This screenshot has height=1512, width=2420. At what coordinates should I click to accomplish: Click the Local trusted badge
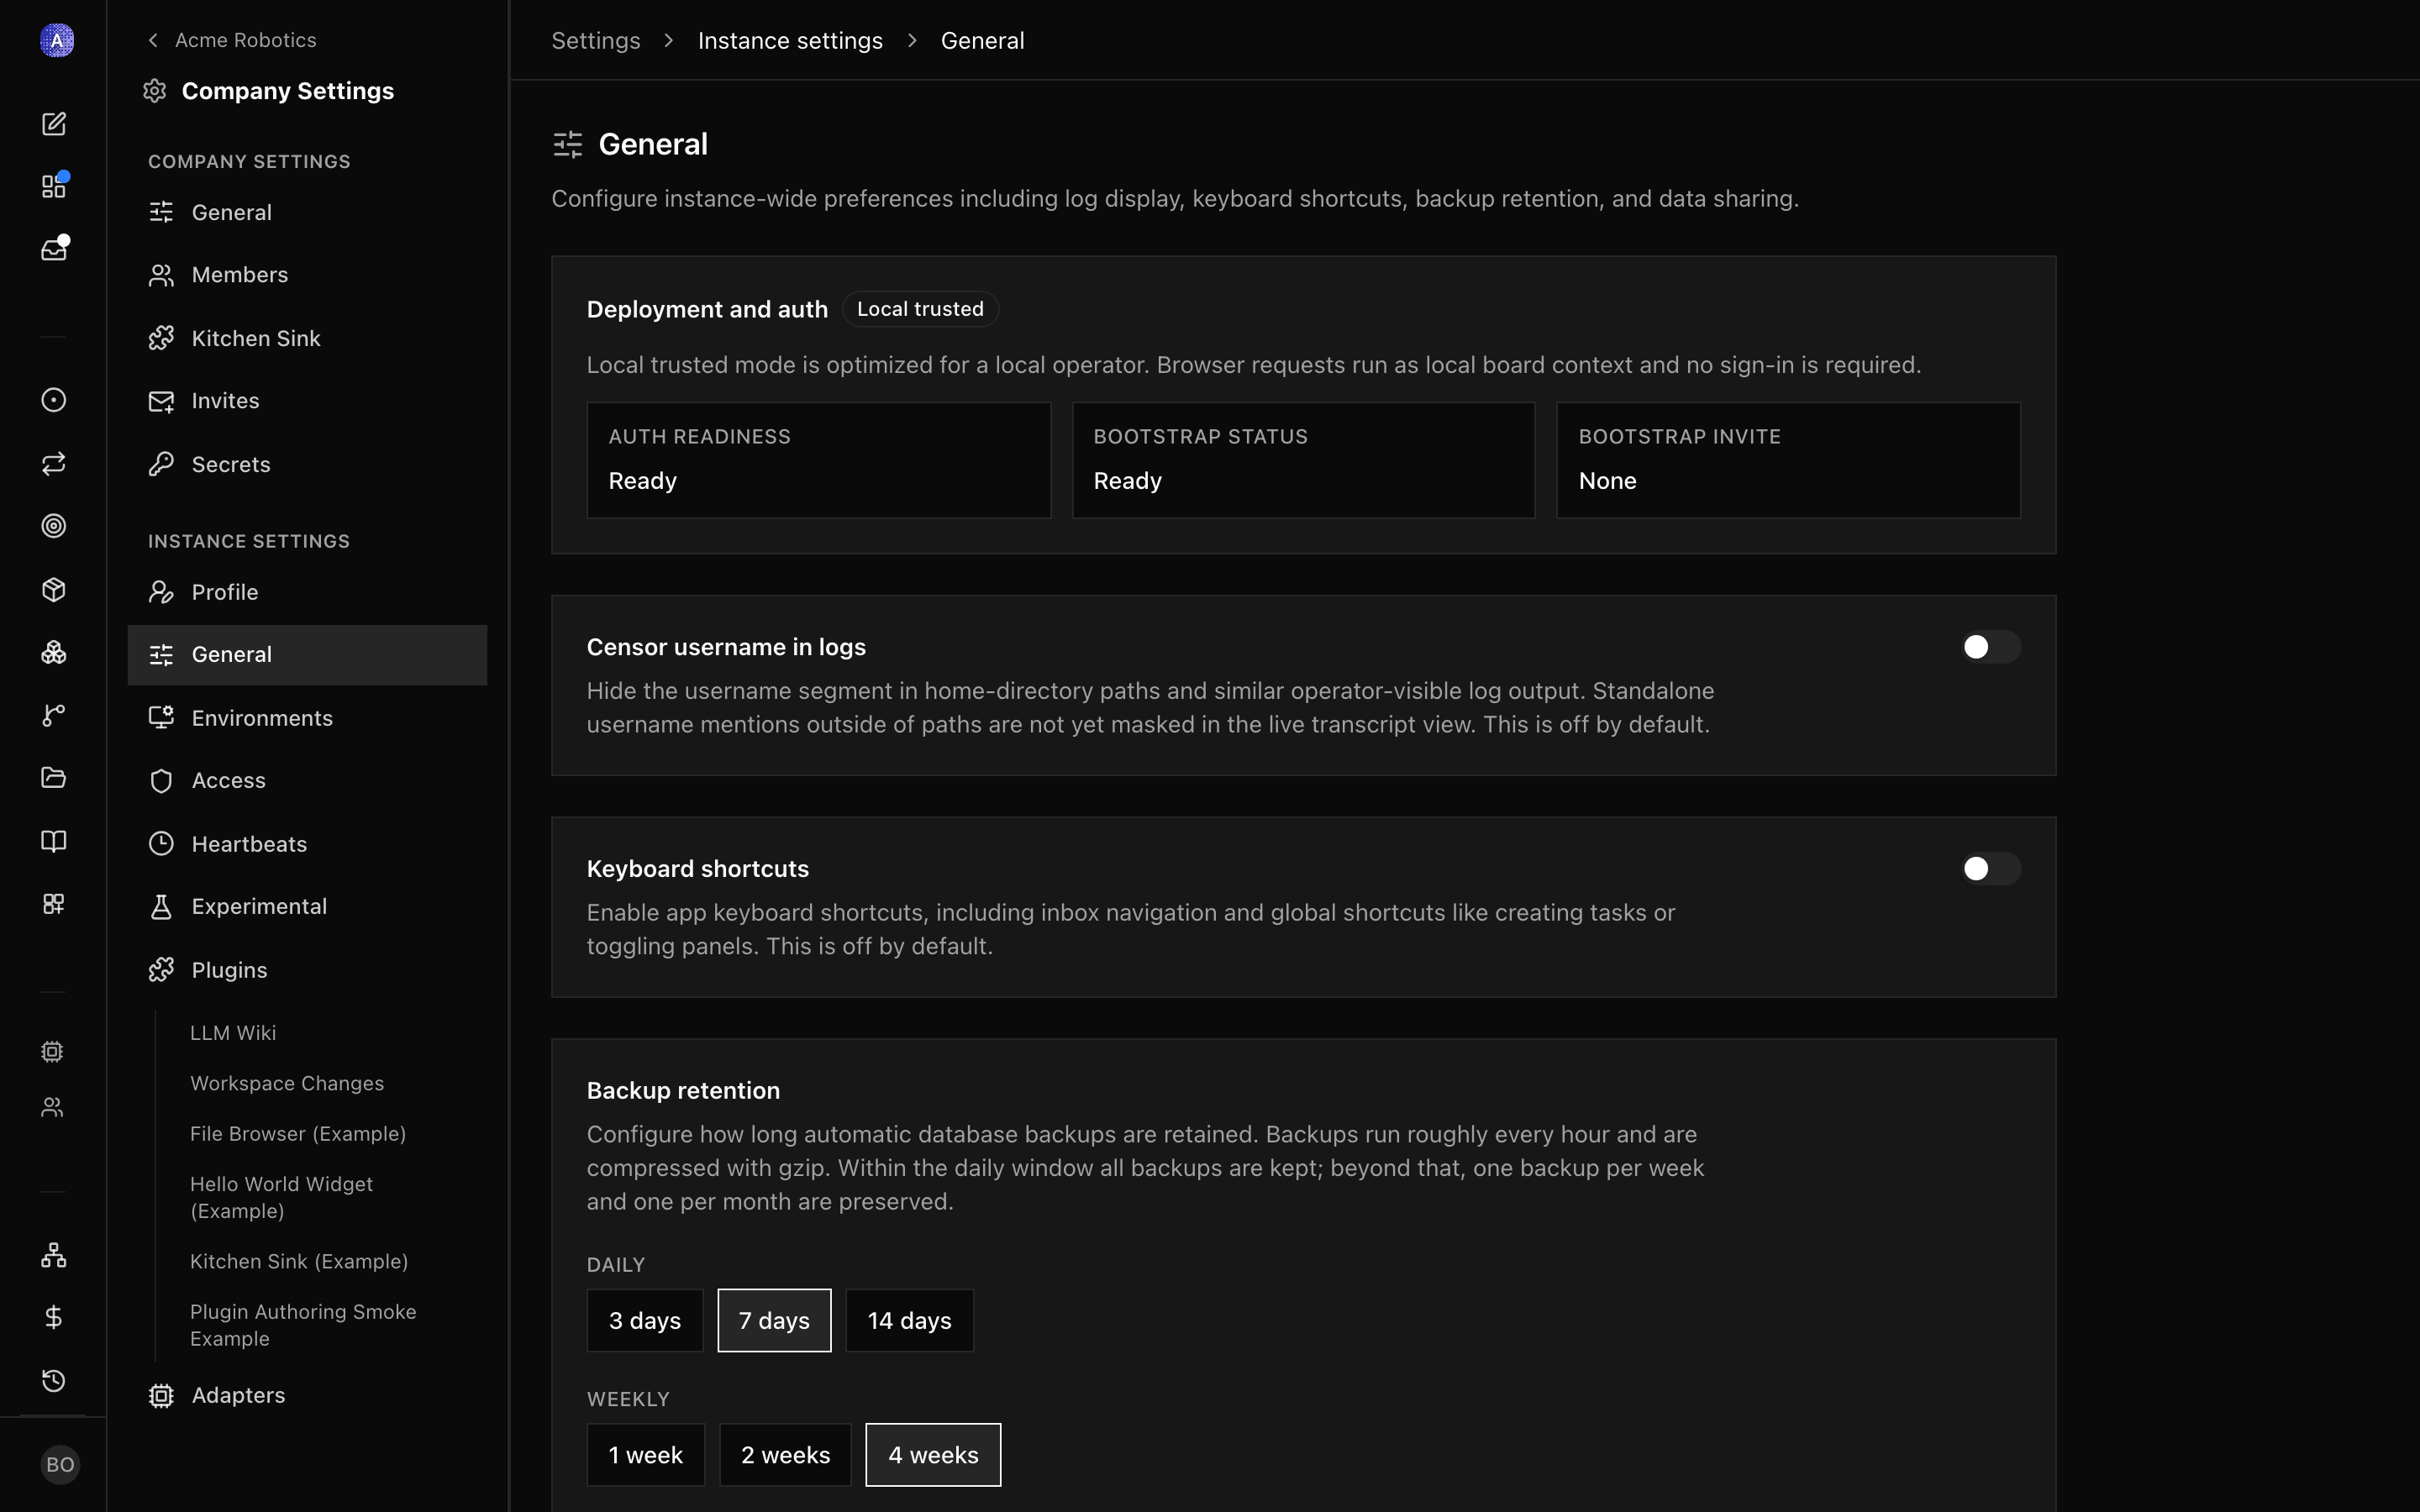pyautogui.click(x=920, y=309)
